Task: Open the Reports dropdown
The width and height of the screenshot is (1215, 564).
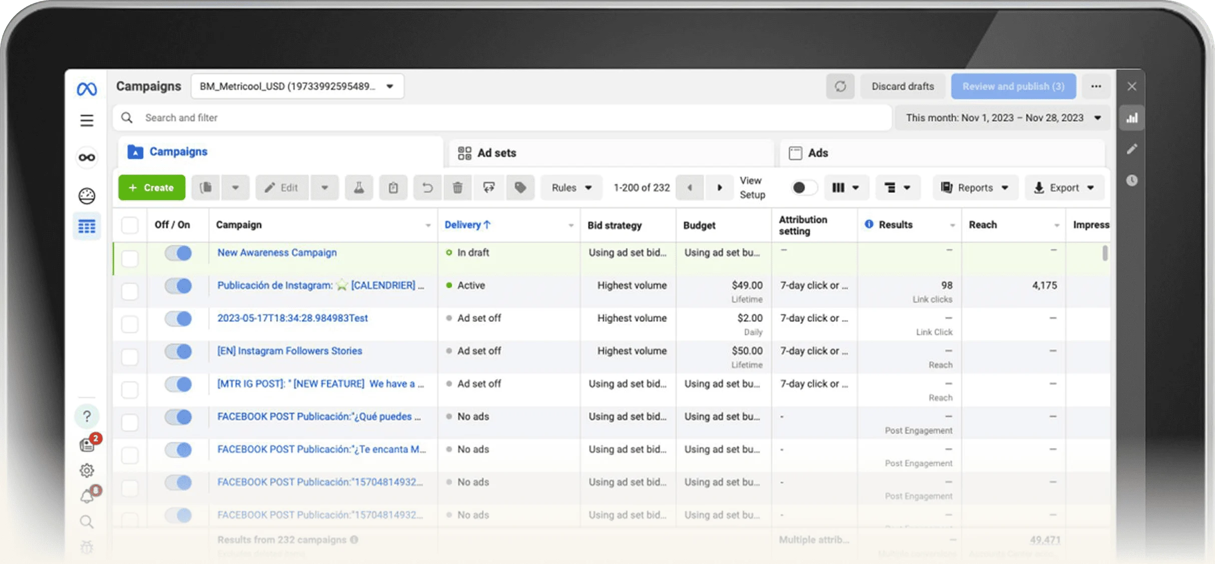Action: click(975, 187)
